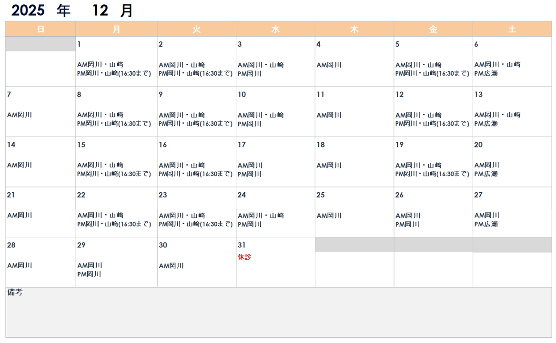
Task: Select the 火 (Tuesday) column header
Action: point(196,29)
